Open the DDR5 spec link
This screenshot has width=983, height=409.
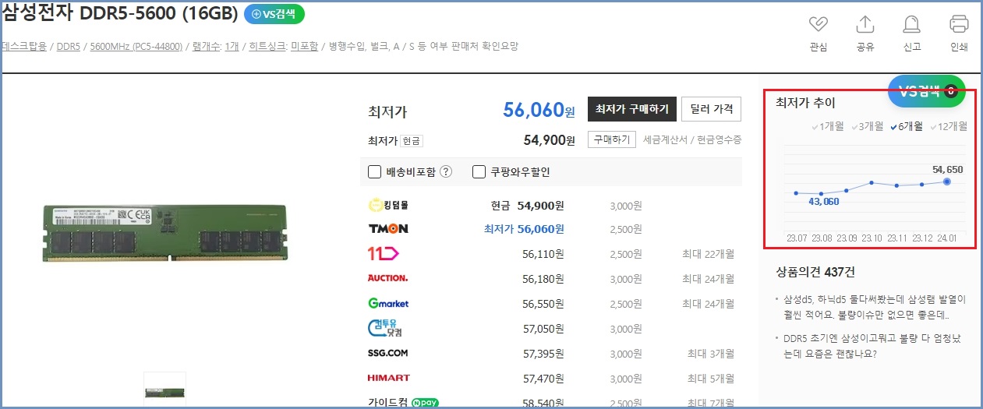[69, 46]
